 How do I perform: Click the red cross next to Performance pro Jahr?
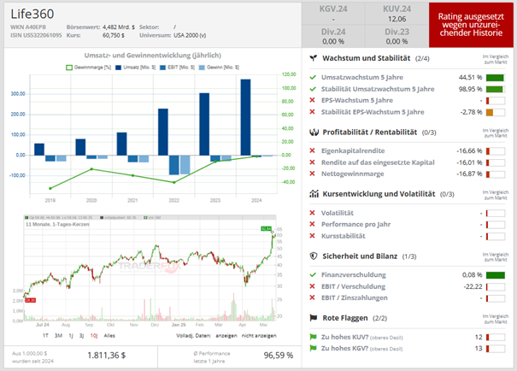click(312, 224)
